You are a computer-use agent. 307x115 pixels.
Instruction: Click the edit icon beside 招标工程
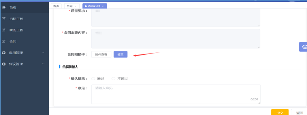point(4,19)
